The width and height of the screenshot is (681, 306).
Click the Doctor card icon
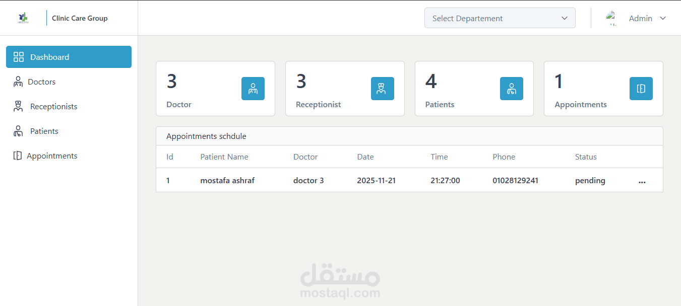pyautogui.click(x=253, y=89)
